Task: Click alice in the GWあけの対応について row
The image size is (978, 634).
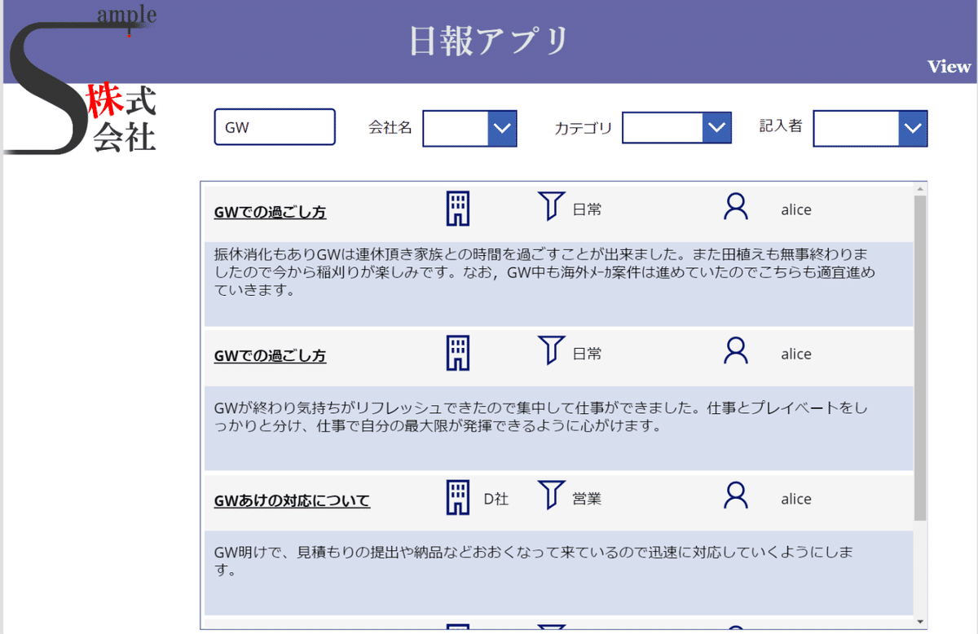Action: (796, 499)
